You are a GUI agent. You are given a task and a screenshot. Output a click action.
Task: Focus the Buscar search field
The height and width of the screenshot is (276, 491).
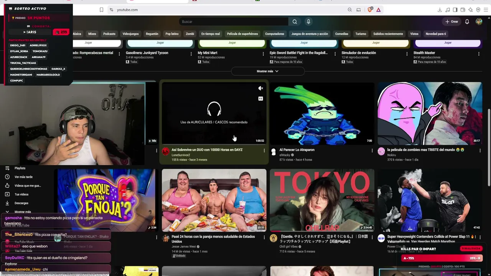(x=233, y=21)
